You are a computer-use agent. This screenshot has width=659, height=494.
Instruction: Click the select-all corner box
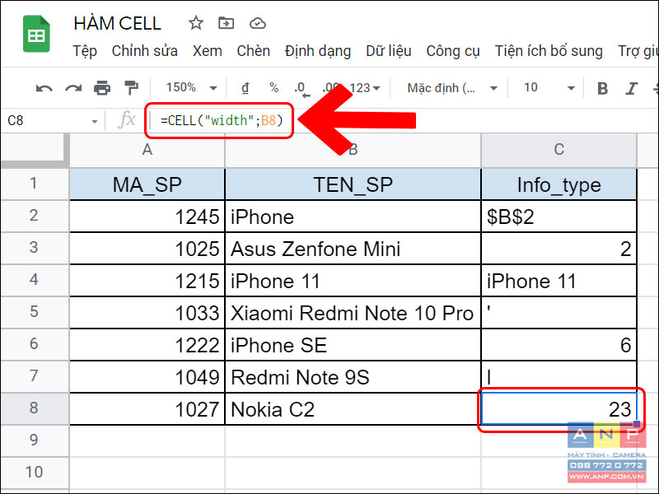click(x=35, y=150)
